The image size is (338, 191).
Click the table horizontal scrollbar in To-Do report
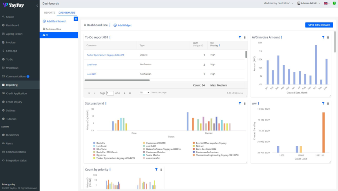pyautogui.click(x=117, y=80)
